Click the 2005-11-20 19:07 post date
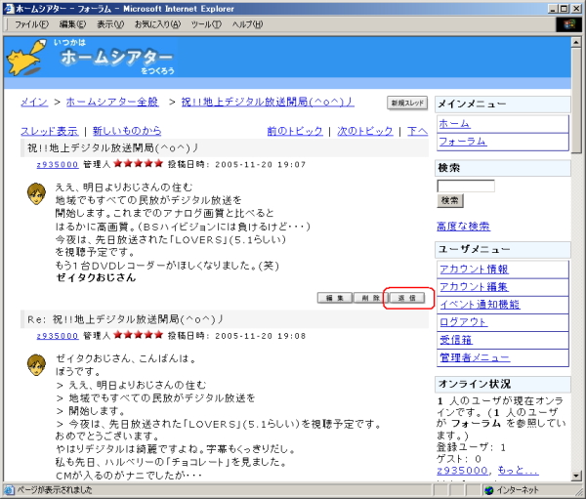This screenshot has width=586, height=499. (260, 164)
